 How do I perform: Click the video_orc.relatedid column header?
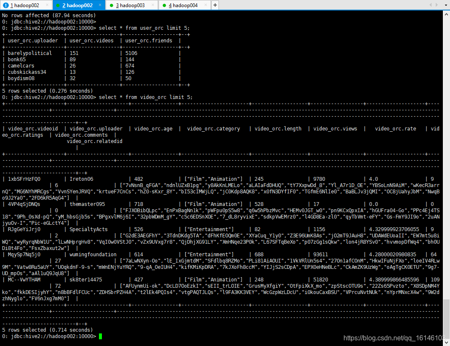tap(95, 141)
